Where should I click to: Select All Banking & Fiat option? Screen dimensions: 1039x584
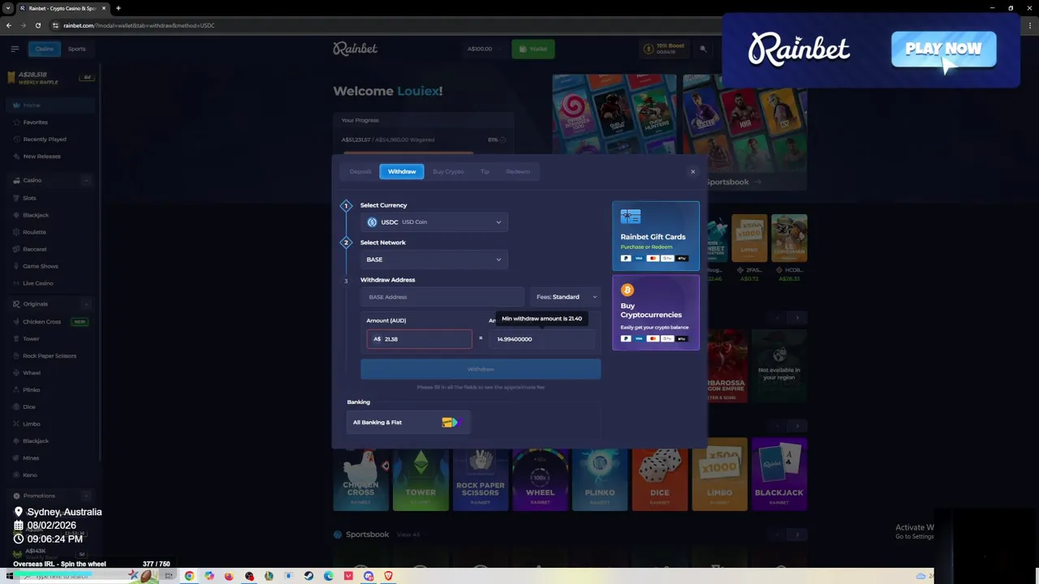408,422
